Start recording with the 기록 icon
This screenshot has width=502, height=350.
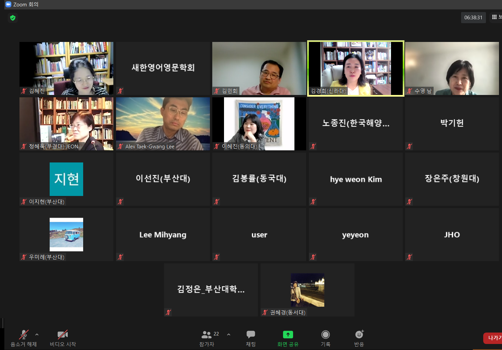click(x=325, y=335)
